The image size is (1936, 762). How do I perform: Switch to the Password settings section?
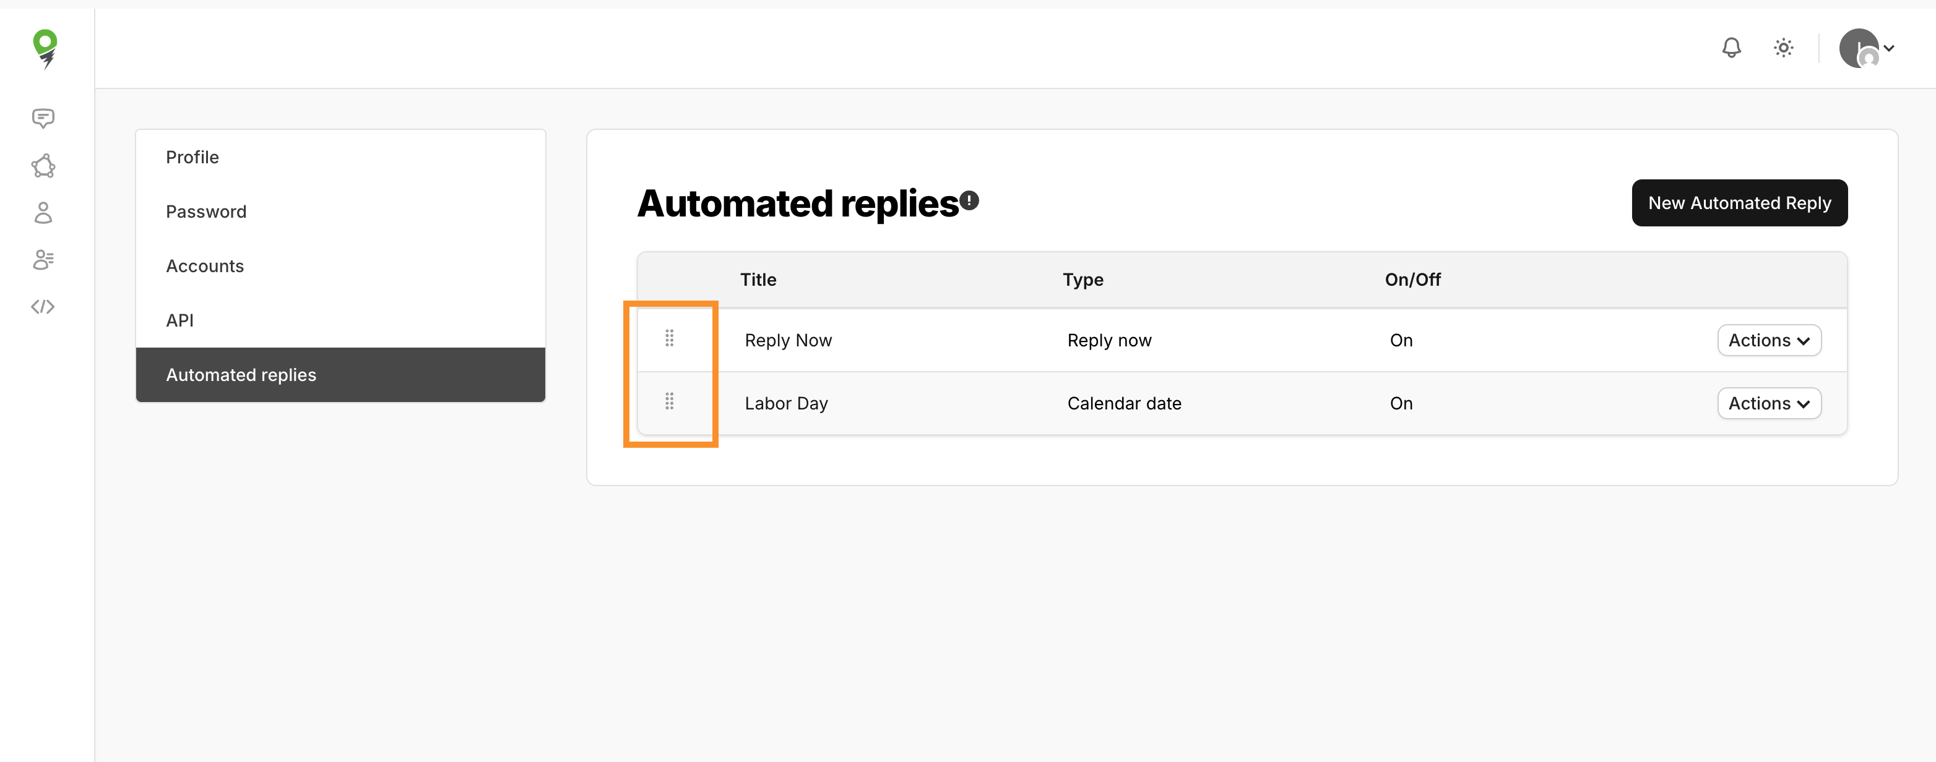coord(206,211)
